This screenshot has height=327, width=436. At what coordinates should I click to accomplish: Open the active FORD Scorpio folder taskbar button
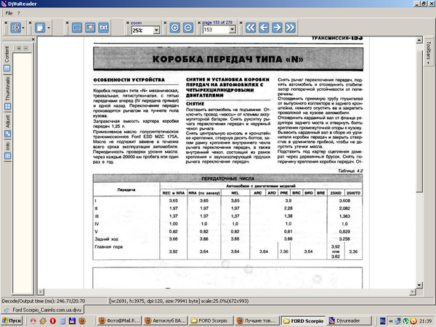tap(303, 320)
